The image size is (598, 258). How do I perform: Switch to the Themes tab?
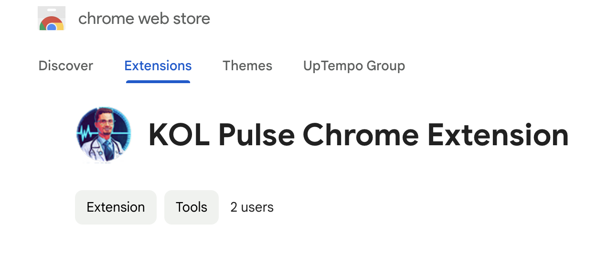point(247,66)
